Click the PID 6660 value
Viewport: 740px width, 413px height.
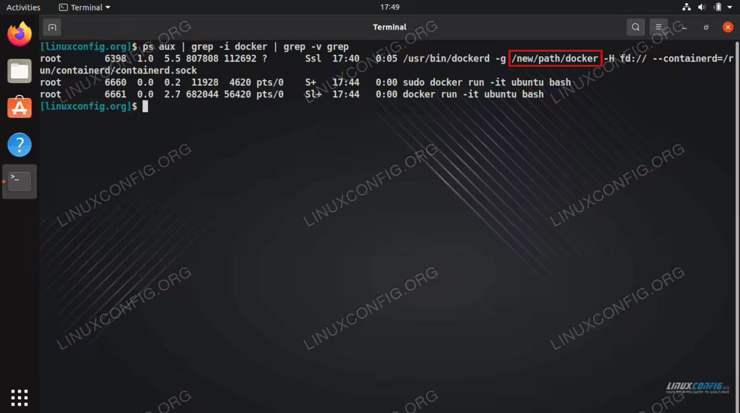coord(115,83)
